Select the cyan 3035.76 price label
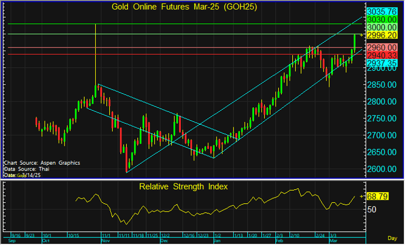Image resolution: width=405 pixels, height=245 pixels. [382, 11]
